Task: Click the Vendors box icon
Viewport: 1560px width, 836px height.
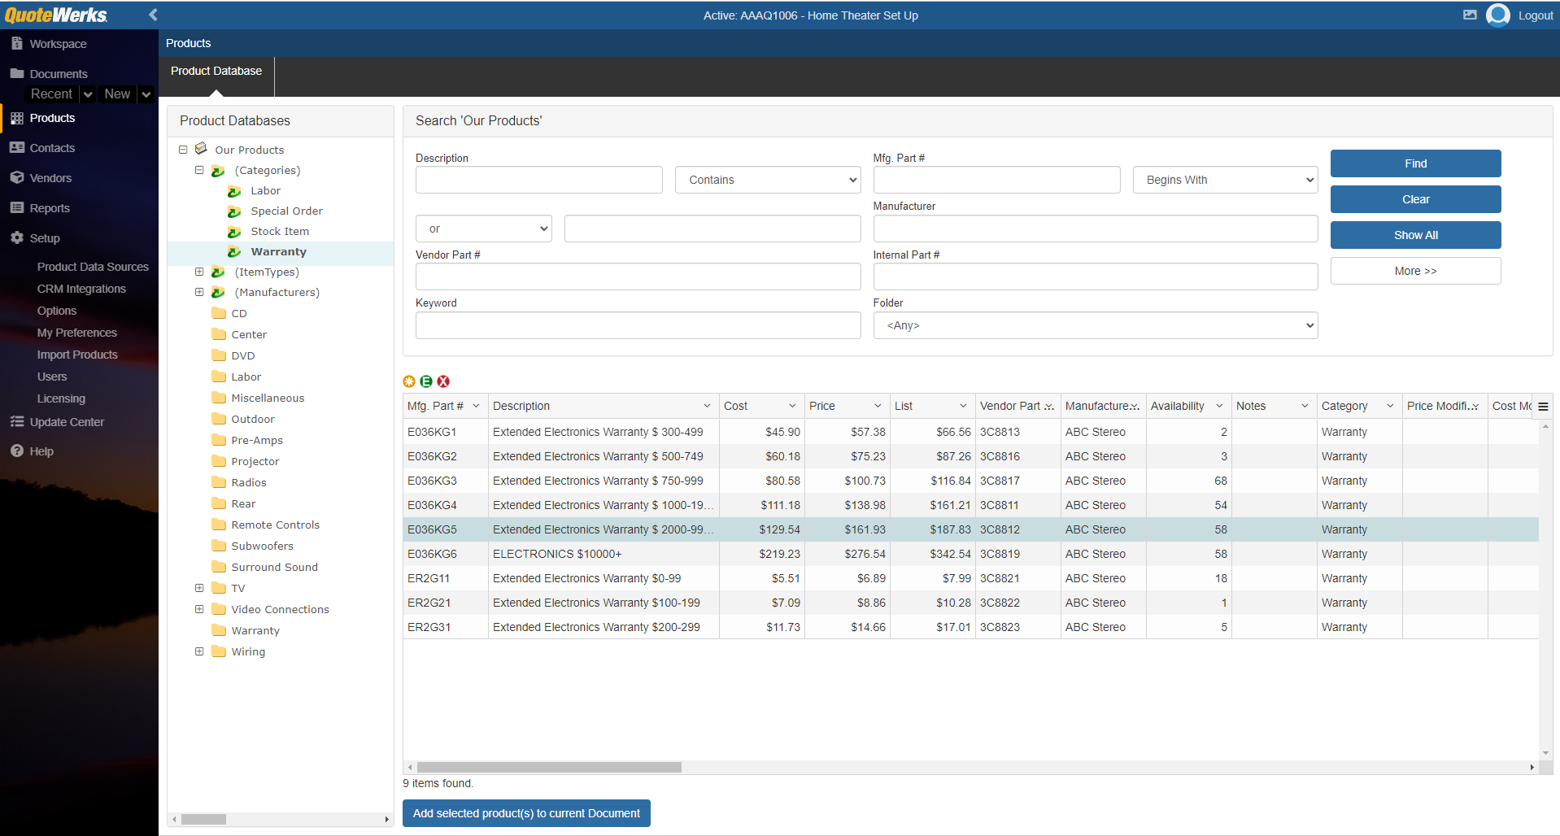Action: click(x=16, y=177)
